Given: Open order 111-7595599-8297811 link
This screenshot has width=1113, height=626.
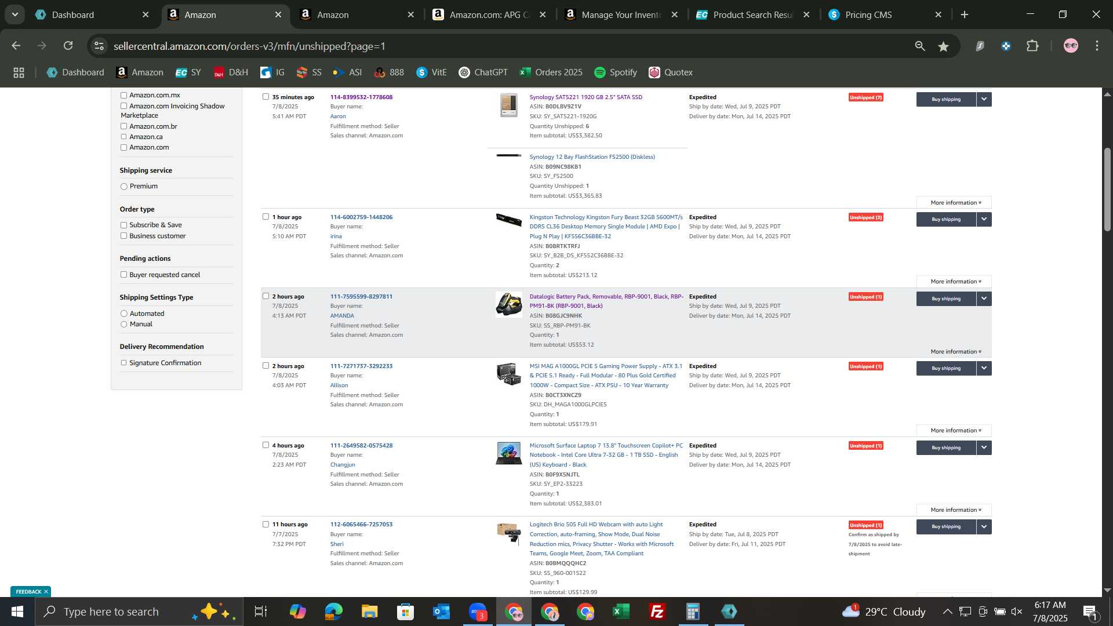Looking at the screenshot, I should [x=361, y=296].
